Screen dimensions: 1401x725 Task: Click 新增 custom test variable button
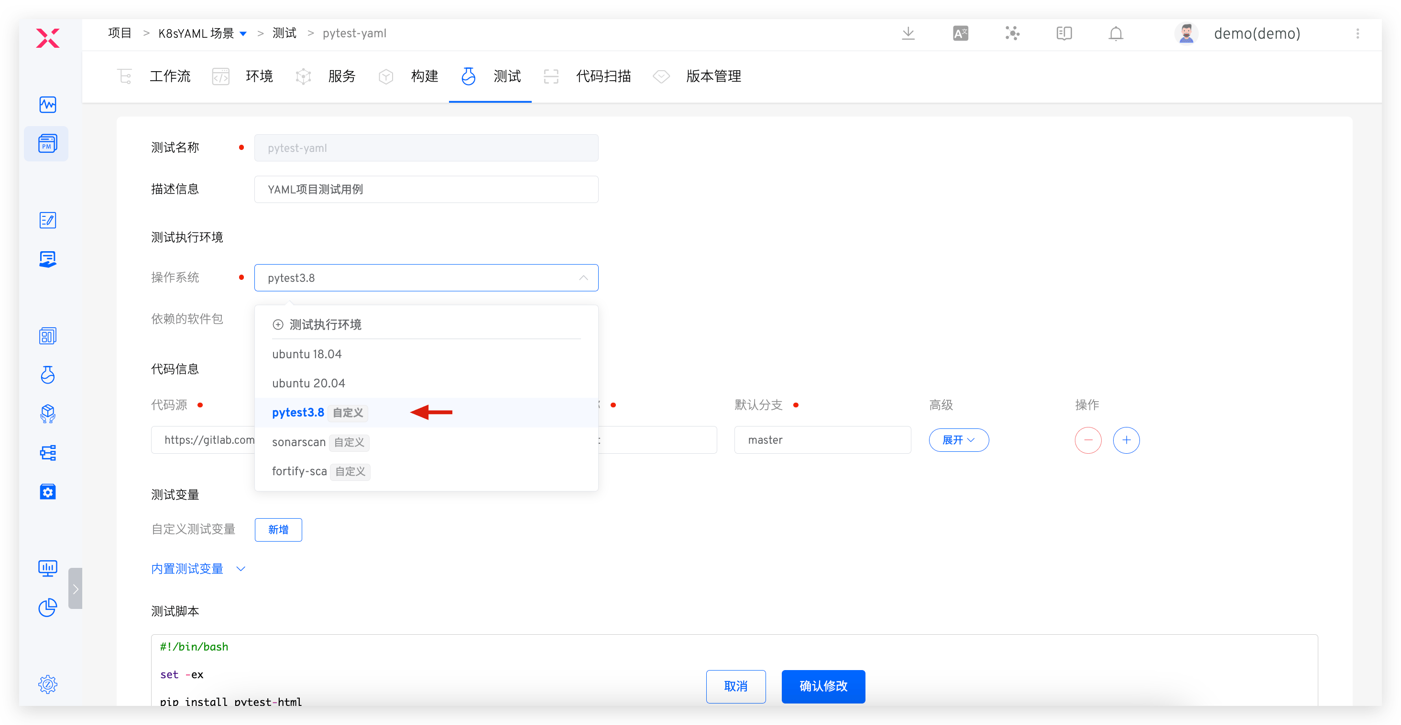(278, 530)
